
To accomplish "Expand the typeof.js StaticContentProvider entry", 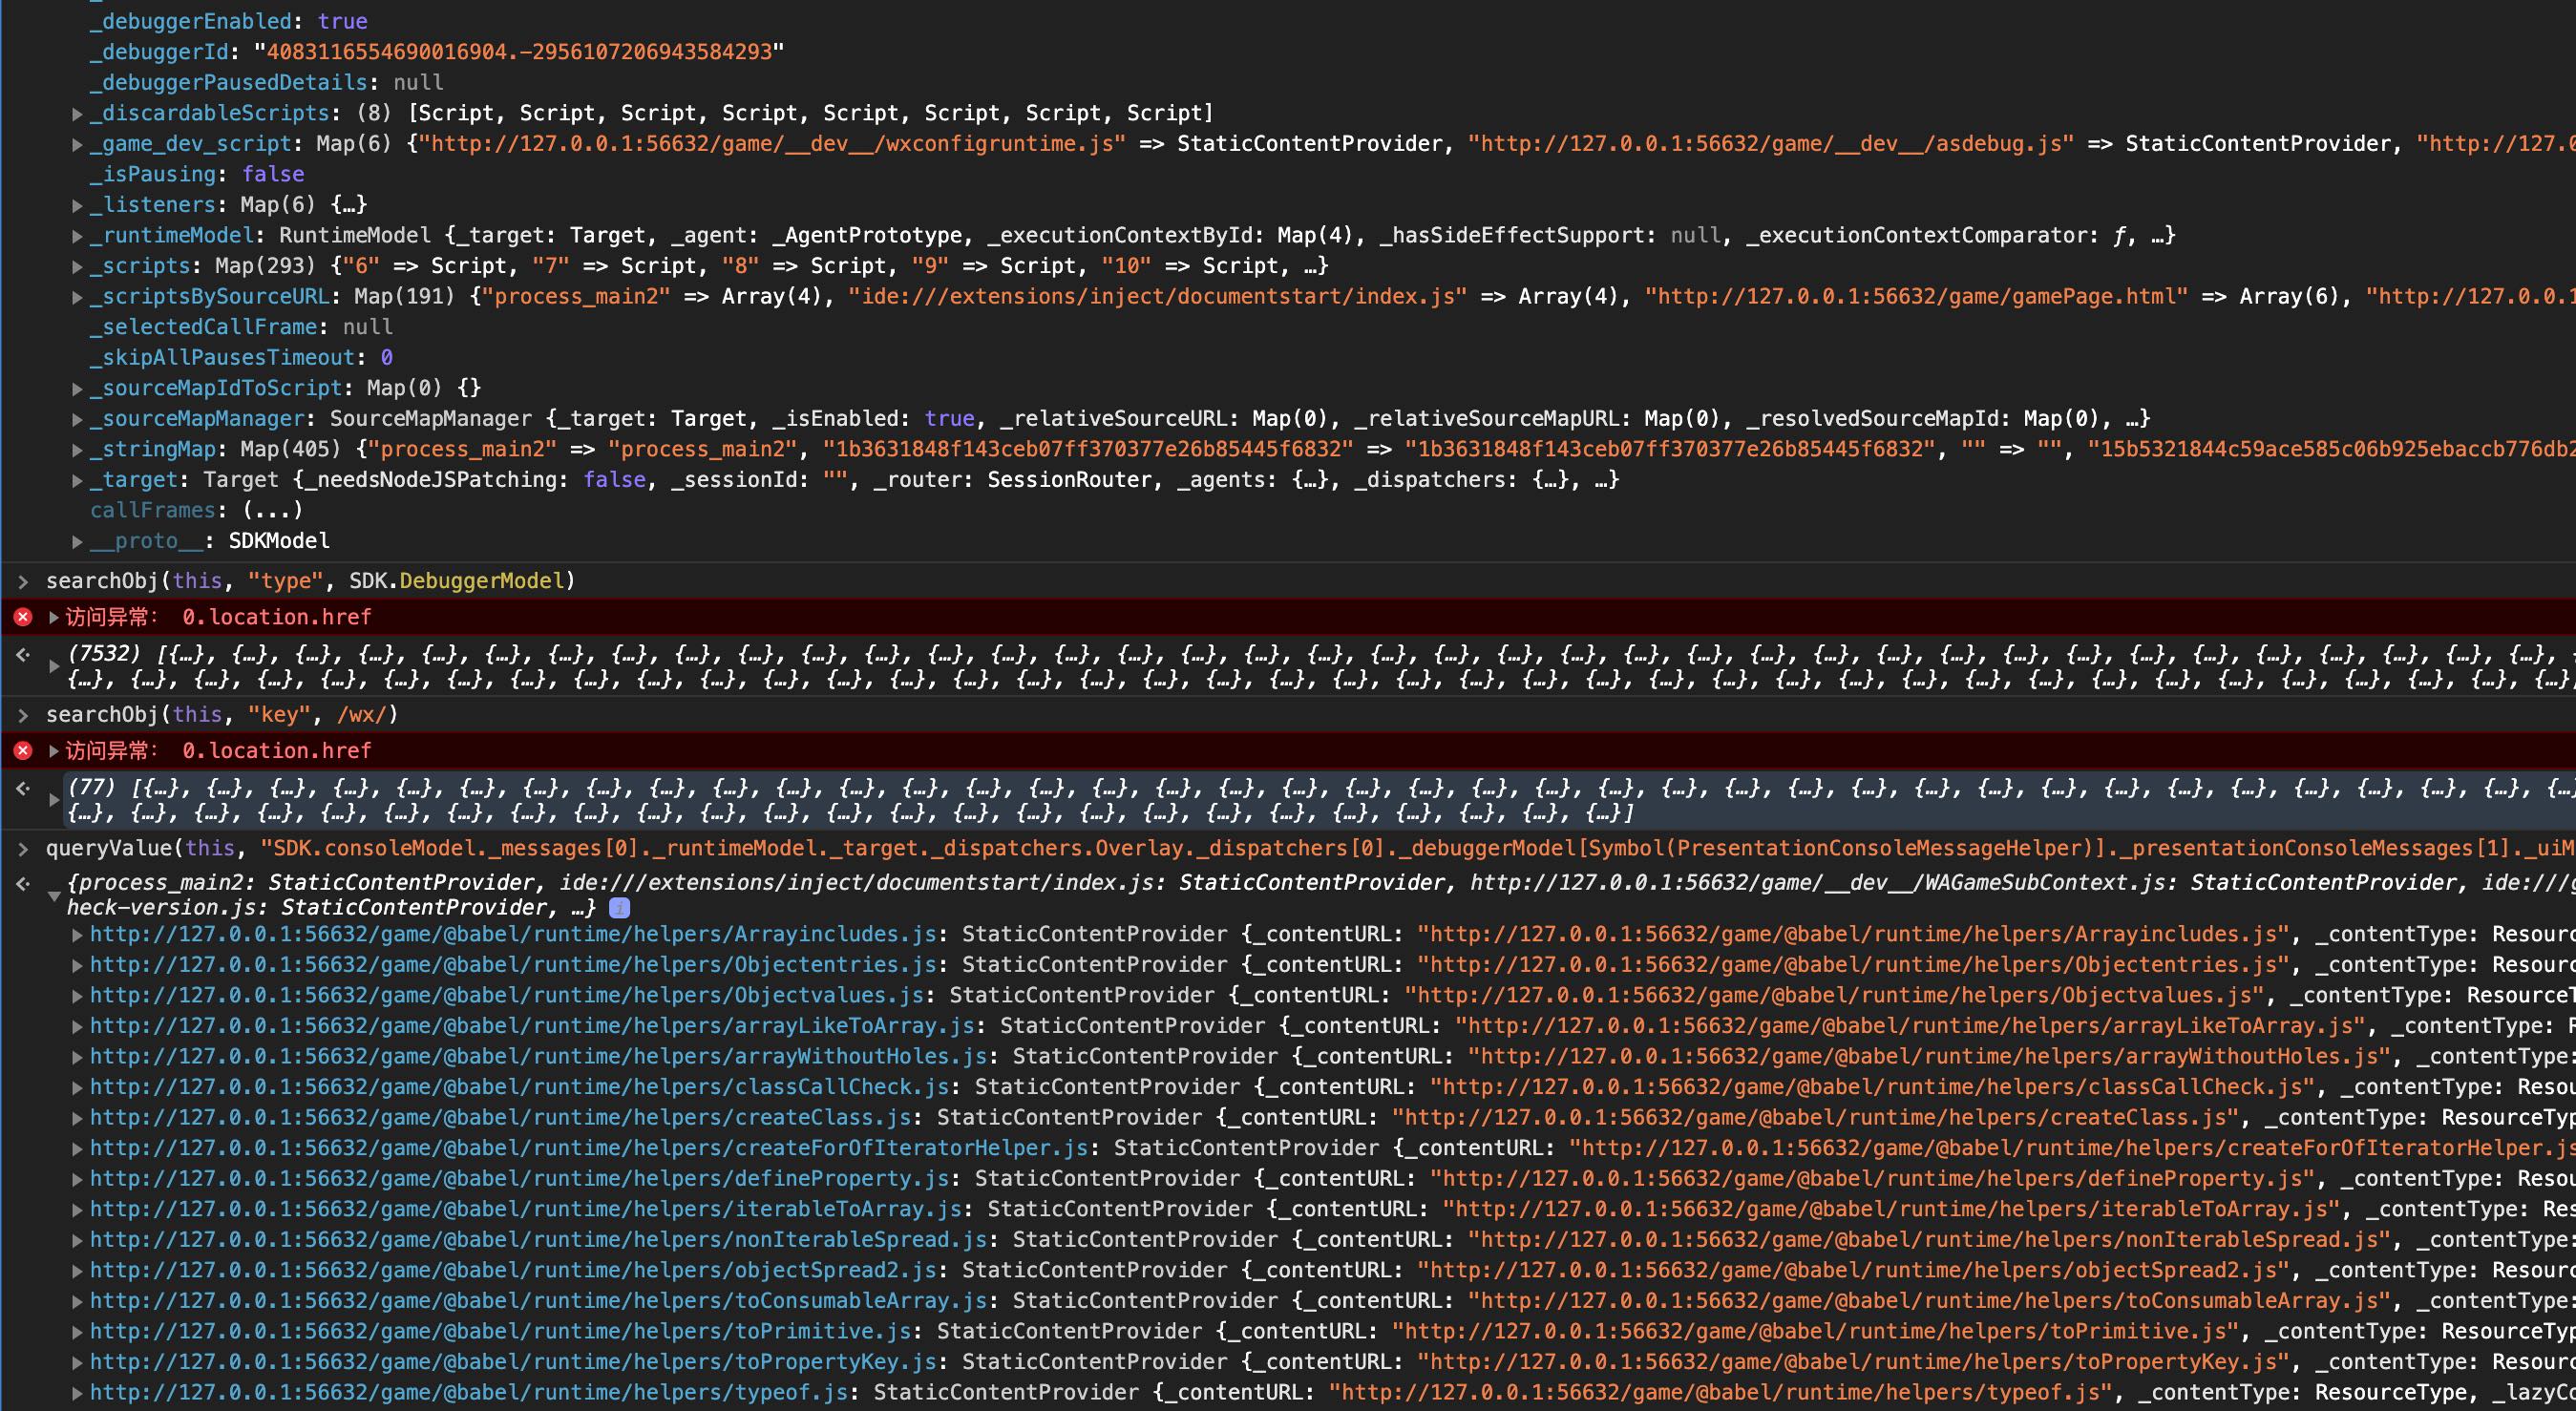I will [77, 1393].
